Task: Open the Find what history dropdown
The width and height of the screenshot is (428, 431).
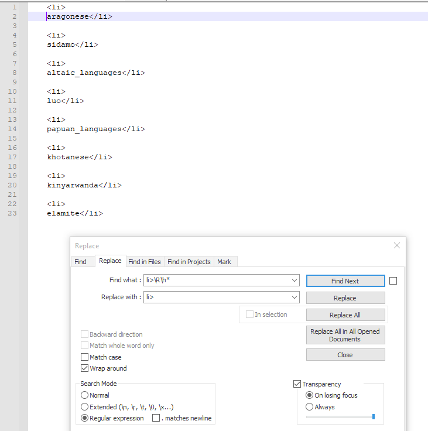Action: [294, 281]
